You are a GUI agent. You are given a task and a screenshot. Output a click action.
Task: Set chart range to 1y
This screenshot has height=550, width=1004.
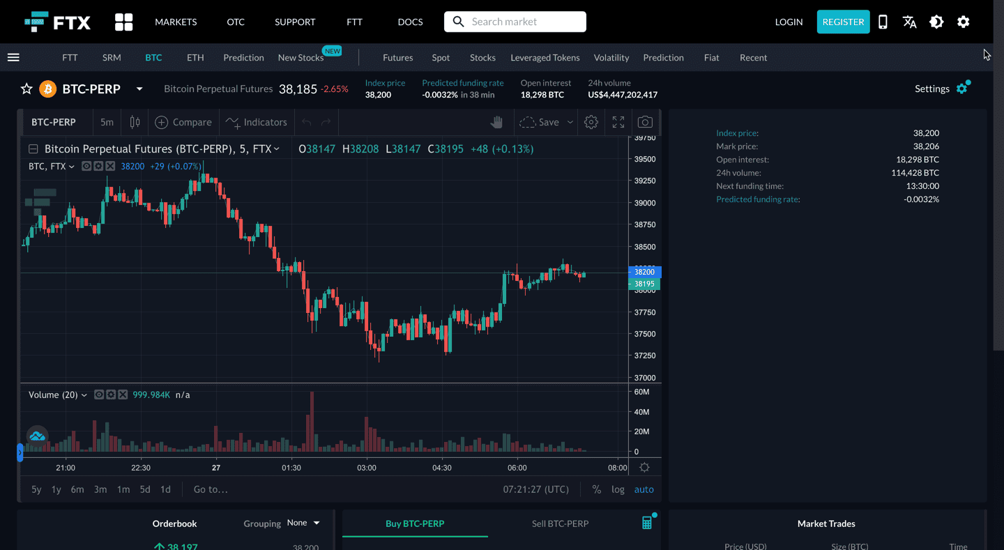56,489
